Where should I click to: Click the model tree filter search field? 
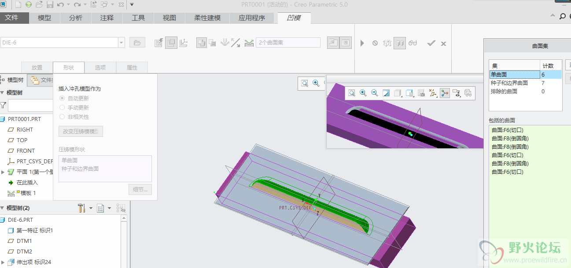(x=30, y=106)
